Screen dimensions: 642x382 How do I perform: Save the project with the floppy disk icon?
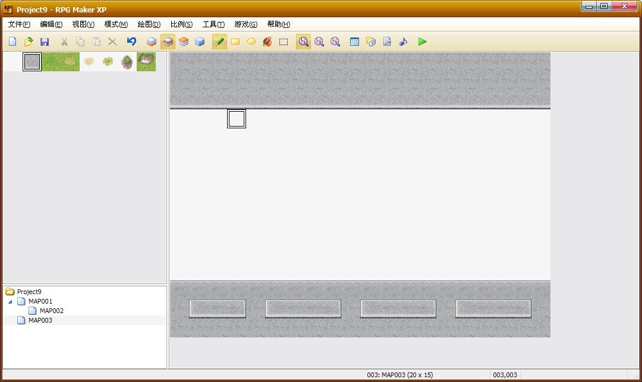(45, 42)
